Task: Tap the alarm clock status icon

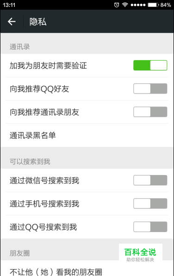Action: click(x=117, y=5)
